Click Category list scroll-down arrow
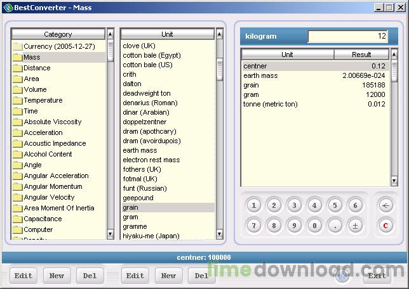 (x=111, y=234)
